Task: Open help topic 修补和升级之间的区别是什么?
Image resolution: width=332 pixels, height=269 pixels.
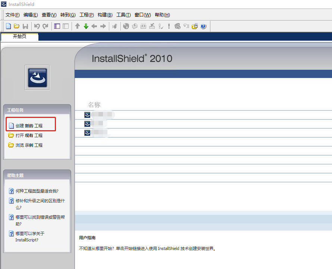Action: 40,204
